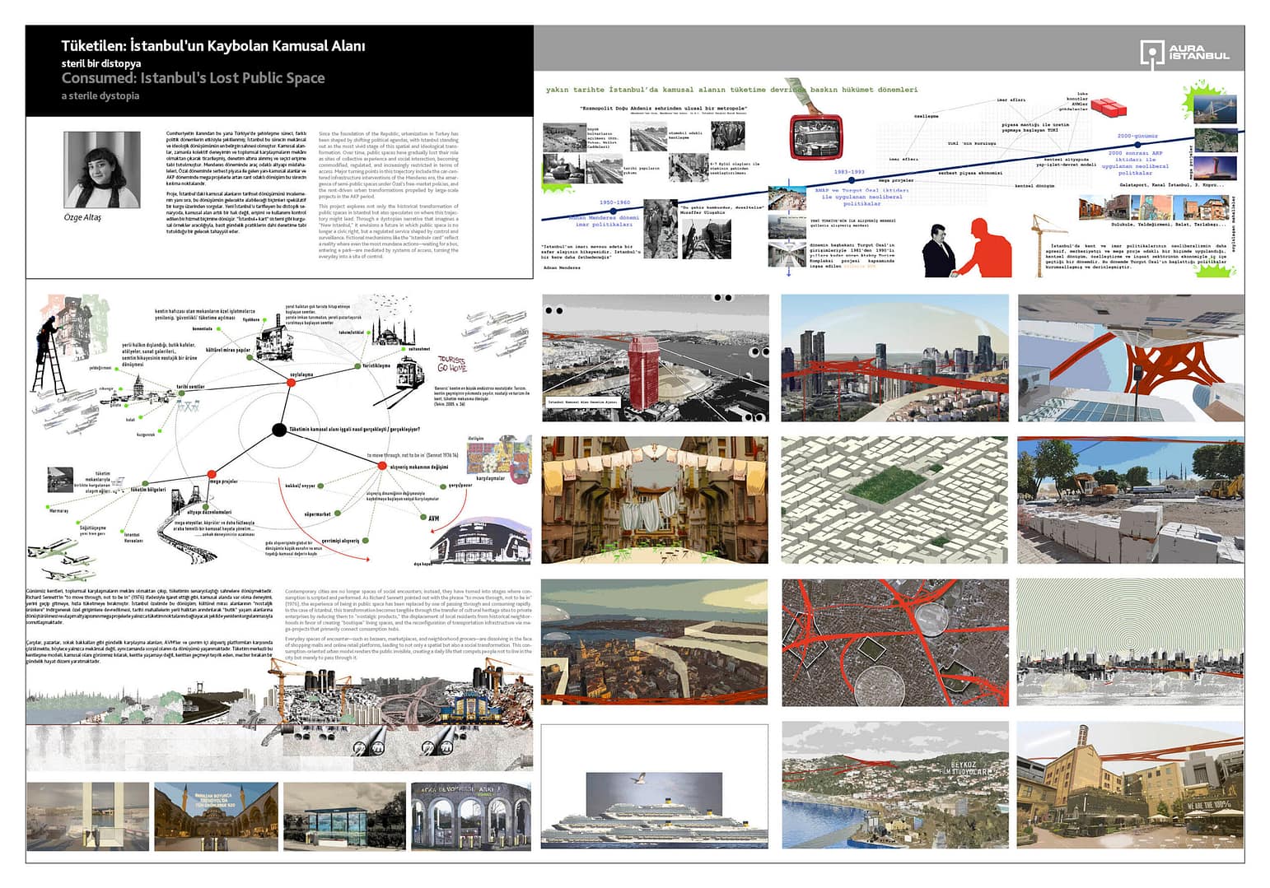Click the red handshake silhouette figure

coord(987,249)
